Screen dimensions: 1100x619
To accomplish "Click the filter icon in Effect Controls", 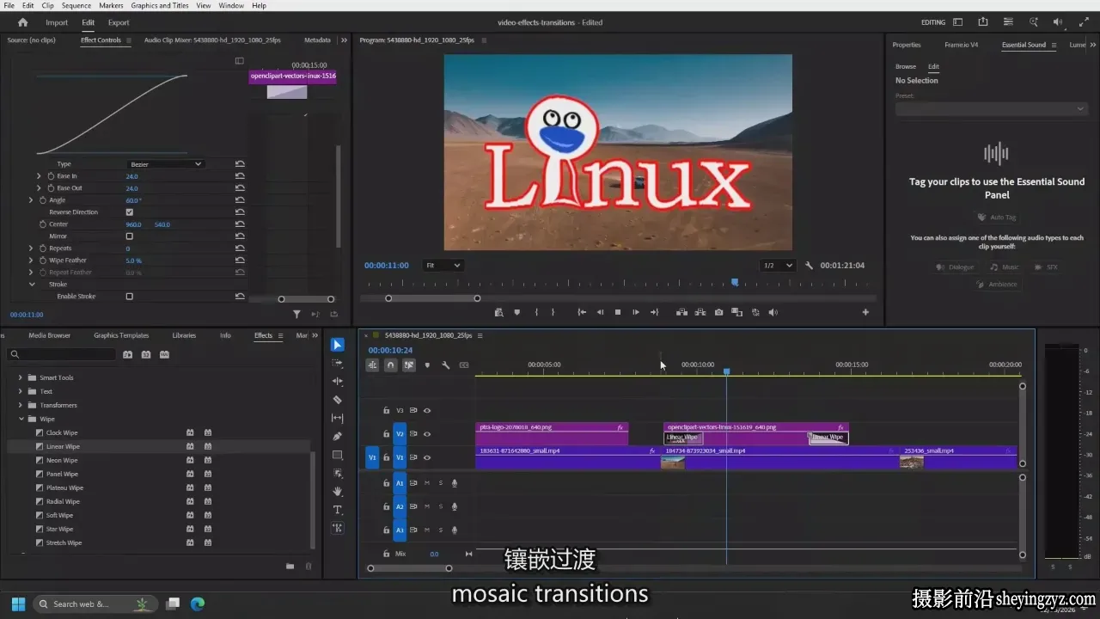I will tap(296, 315).
